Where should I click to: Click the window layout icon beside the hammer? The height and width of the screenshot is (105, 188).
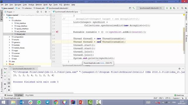[130, 8]
